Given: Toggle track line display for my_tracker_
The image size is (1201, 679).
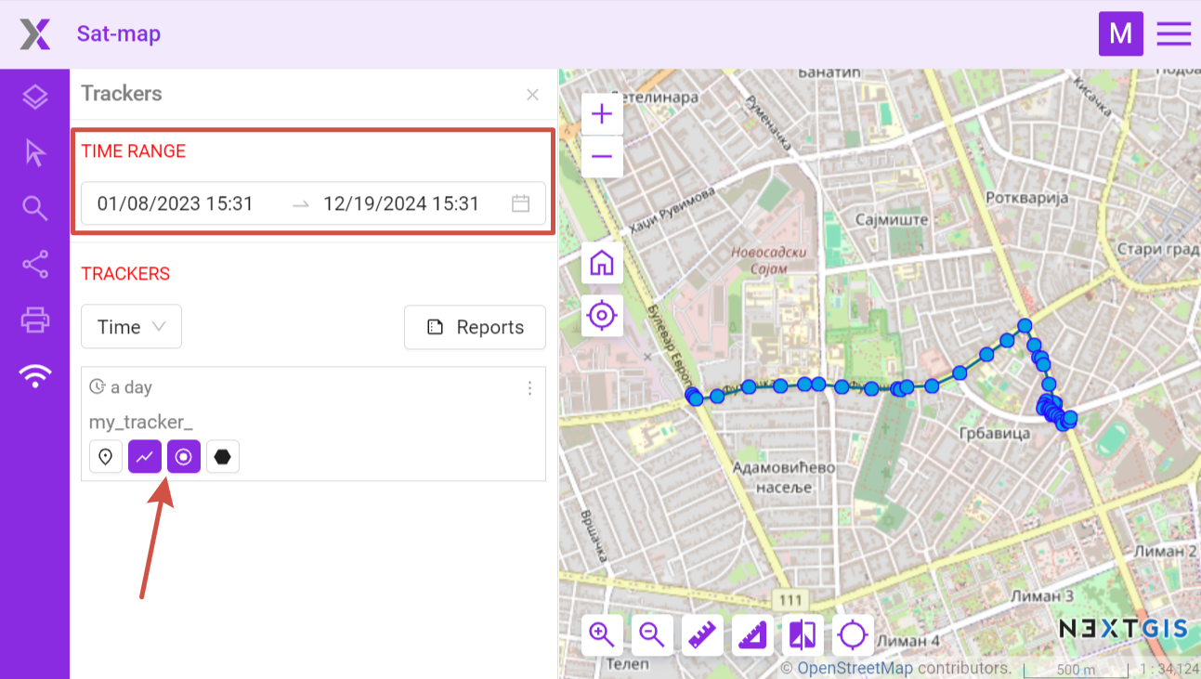Looking at the screenshot, I should click(145, 456).
